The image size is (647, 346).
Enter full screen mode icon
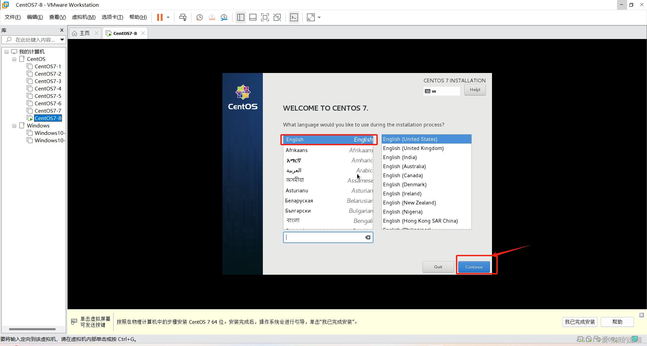tap(265, 17)
